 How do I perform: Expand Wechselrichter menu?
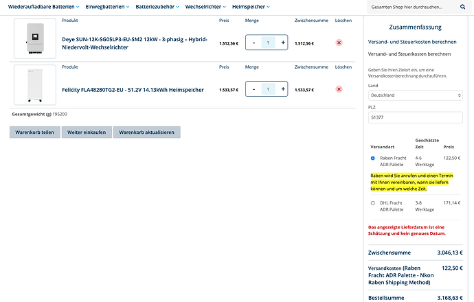[x=205, y=7]
